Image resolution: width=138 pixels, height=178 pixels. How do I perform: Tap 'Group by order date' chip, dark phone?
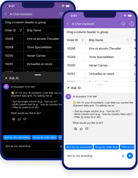click(44, 137)
